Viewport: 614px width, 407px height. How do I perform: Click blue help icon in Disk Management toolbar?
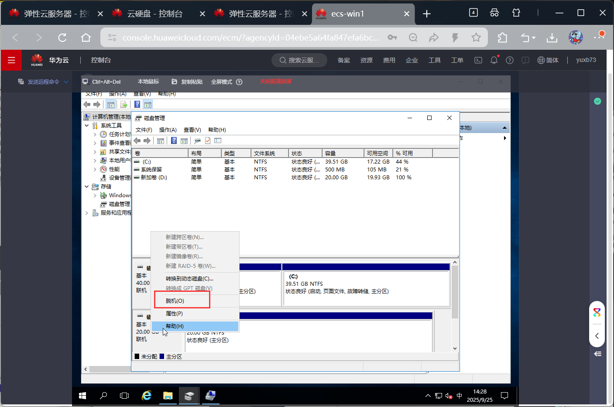pyautogui.click(x=174, y=140)
